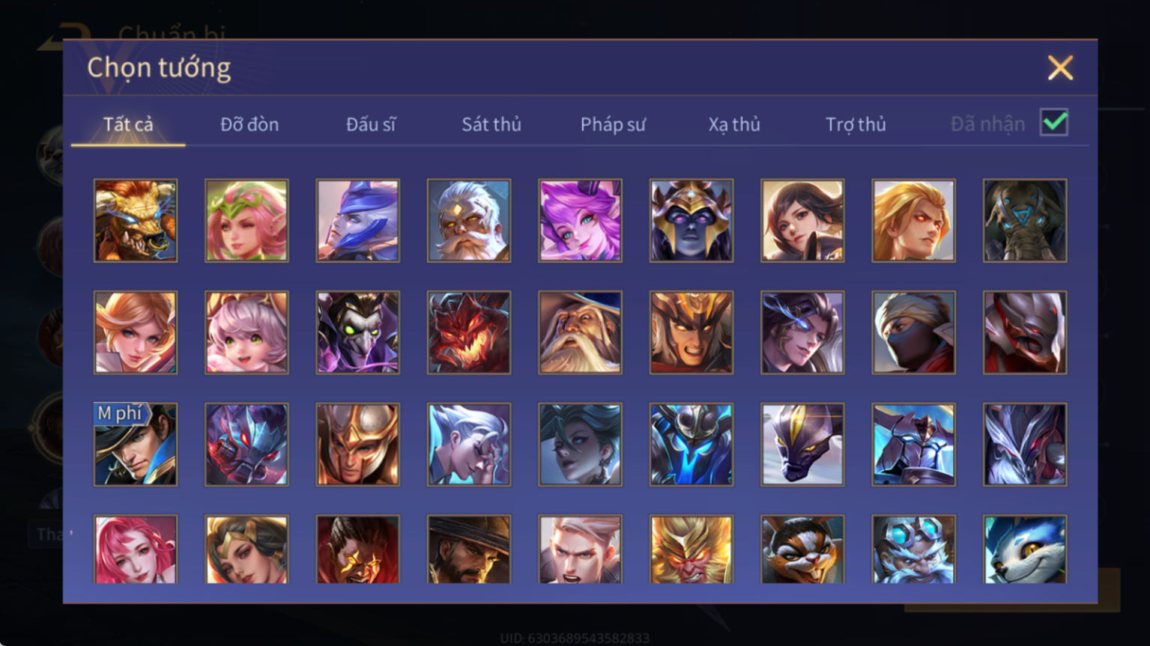
Task: Close the Chọn tướng dialog
Action: [1060, 68]
